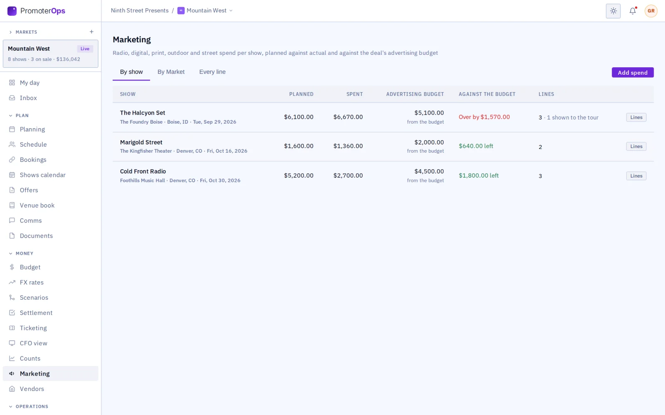Open the Mountain West market dropdown
This screenshot has width=665, height=415.
205,11
